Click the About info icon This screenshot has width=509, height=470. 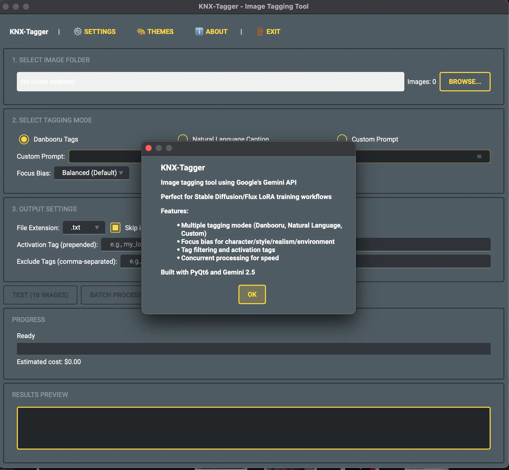(199, 31)
